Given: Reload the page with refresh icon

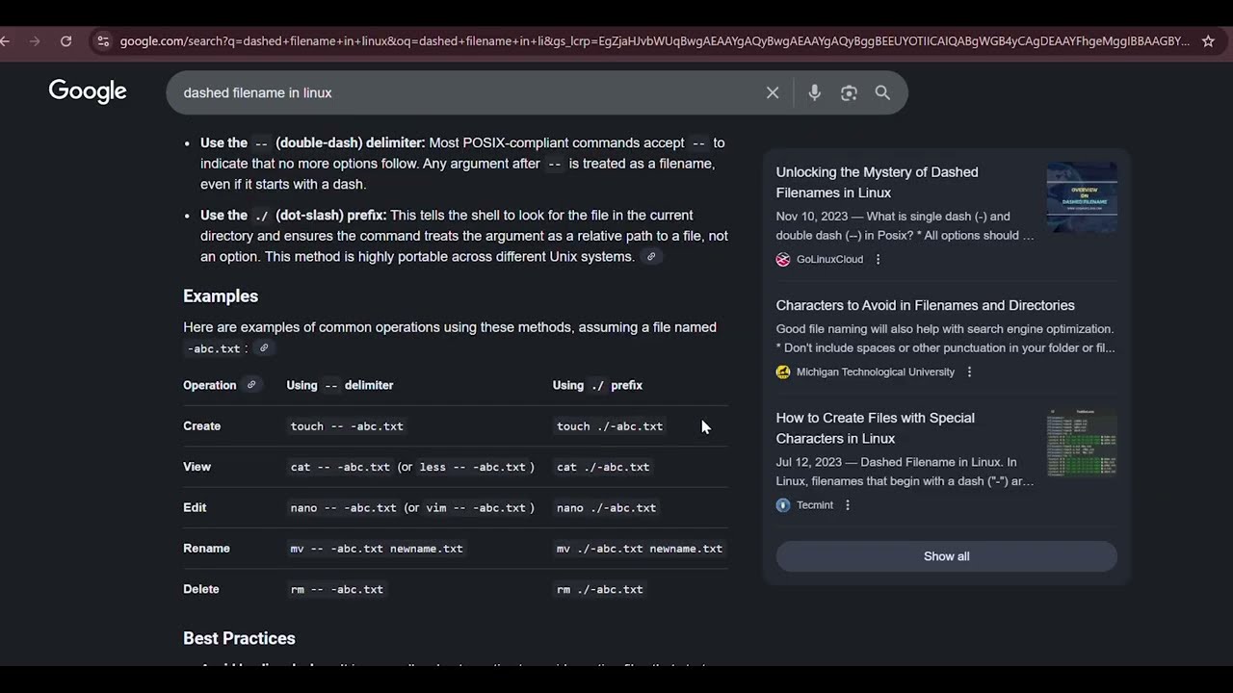Looking at the screenshot, I should tap(66, 41).
